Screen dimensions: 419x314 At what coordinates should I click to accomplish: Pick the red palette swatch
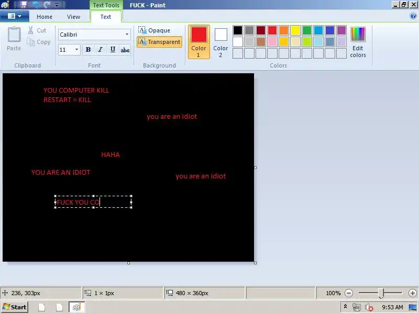pos(272,30)
